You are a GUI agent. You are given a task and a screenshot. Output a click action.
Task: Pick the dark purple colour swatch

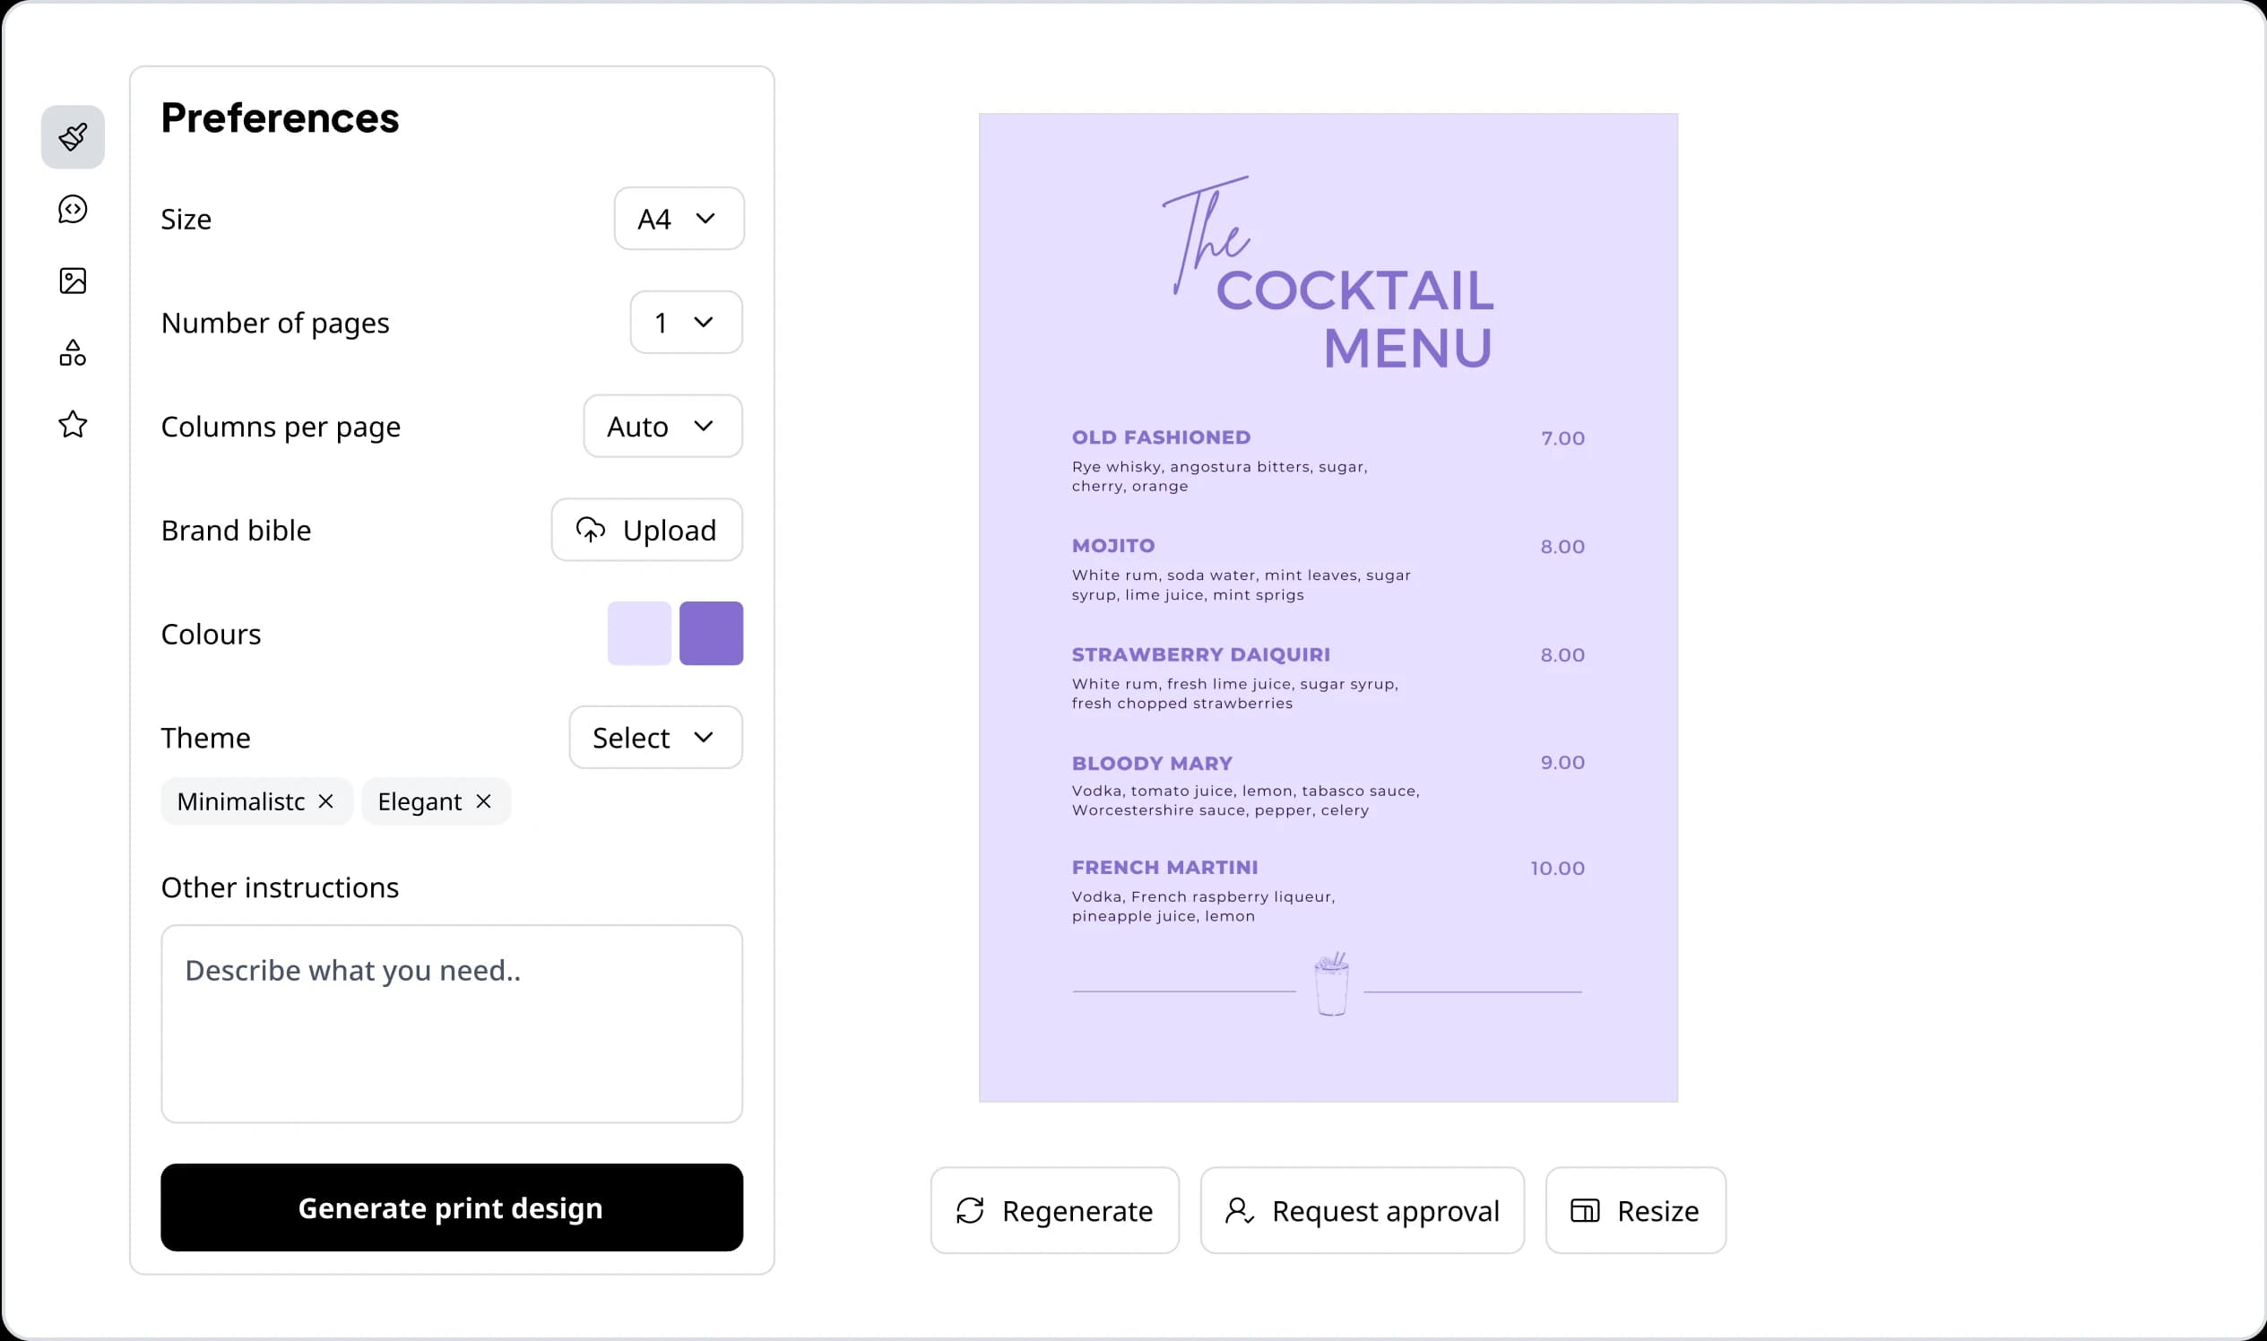pos(711,634)
